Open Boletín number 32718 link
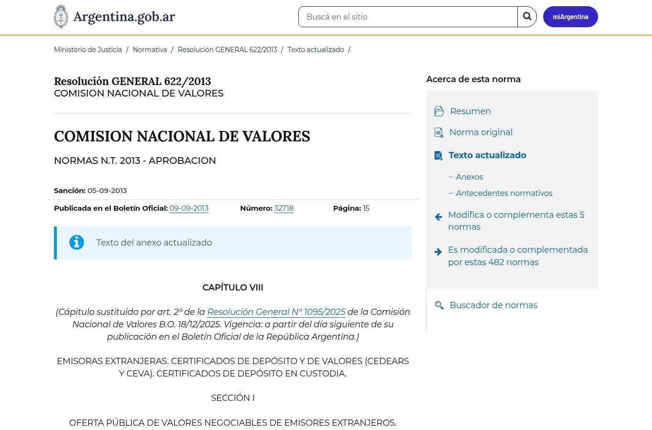This screenshot has width=652, height=430. (284, 208)
